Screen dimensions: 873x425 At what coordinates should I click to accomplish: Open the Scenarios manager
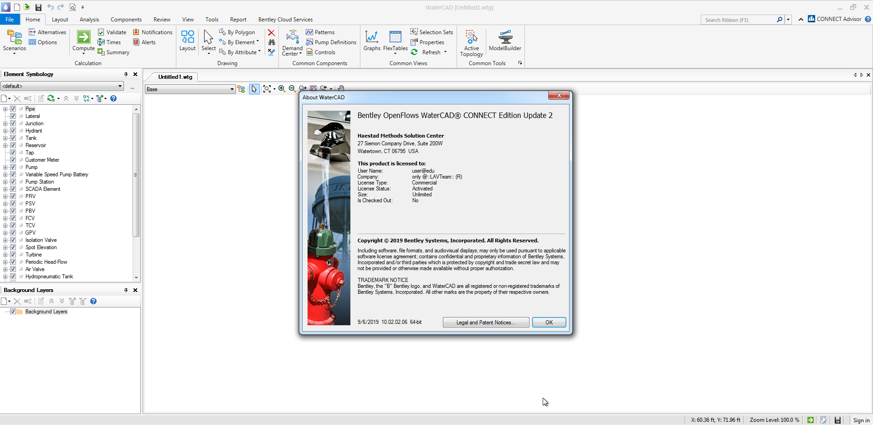coord(15,41)
